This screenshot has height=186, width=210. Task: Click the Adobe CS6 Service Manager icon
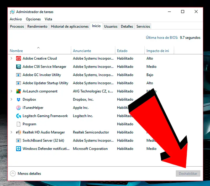pyautogui.click(x=18, y=67)
